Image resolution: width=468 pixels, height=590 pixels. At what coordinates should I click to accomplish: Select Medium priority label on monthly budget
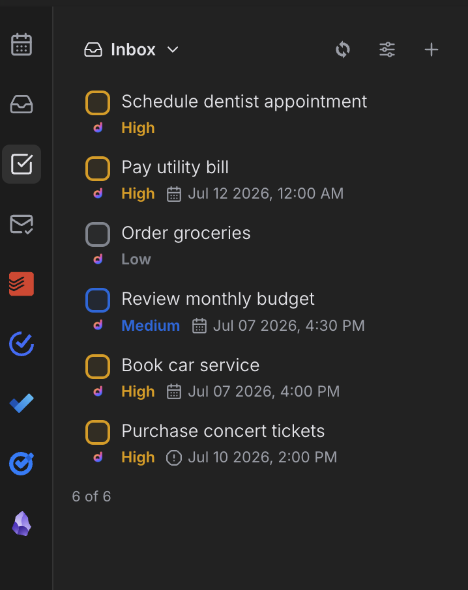[x=151, y=326]
